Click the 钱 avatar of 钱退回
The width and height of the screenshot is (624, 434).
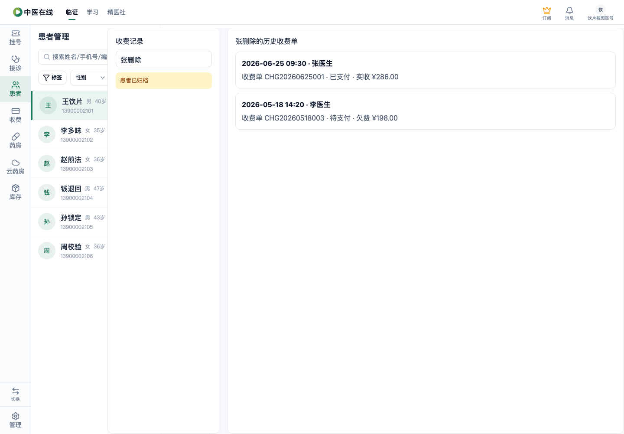pos(47,193)
